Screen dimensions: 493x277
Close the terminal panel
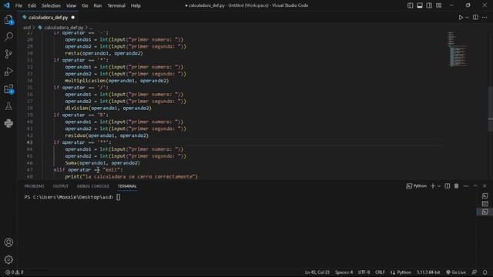[x=485, y=186]
